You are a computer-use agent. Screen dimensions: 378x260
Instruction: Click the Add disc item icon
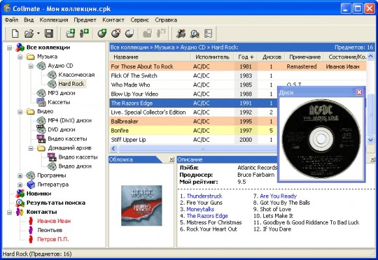point(102,33)
